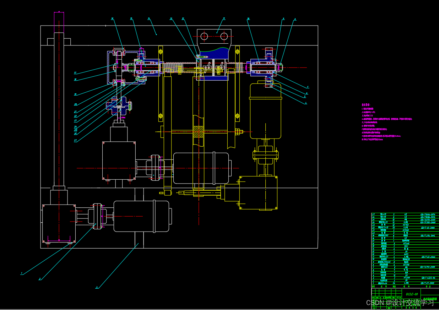Select the 技术要求 heading text
Screen dimensions: 439x310
coord(366,105)
